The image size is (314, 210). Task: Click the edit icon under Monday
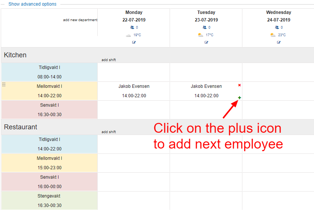[134, 42]
